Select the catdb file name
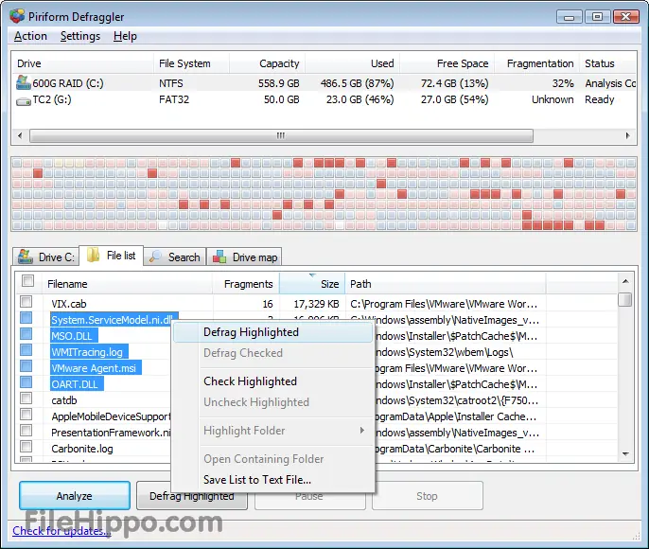The image size is (649, 549). point(64,400)
